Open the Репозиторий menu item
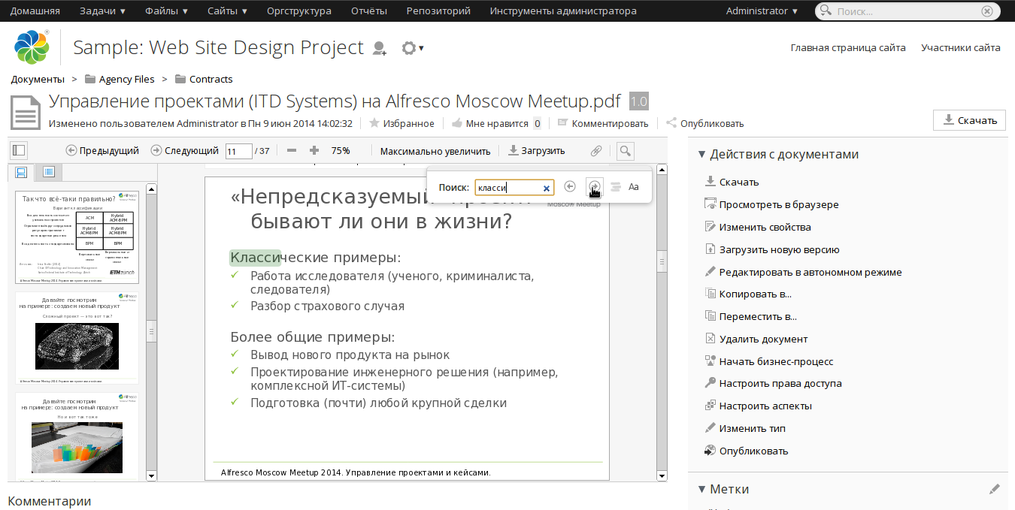The width and height of the screenshot is (1015, 510). pyautogui.click(x=438, y=11)
